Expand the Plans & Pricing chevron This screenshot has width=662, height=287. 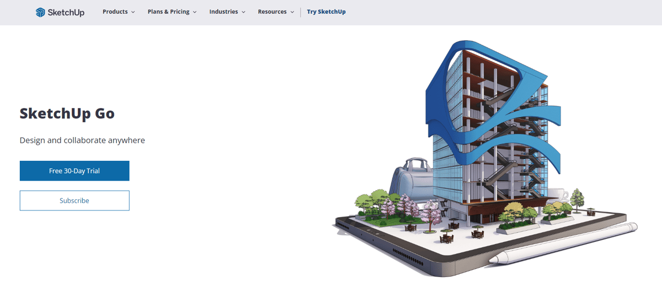pos(195,12)
